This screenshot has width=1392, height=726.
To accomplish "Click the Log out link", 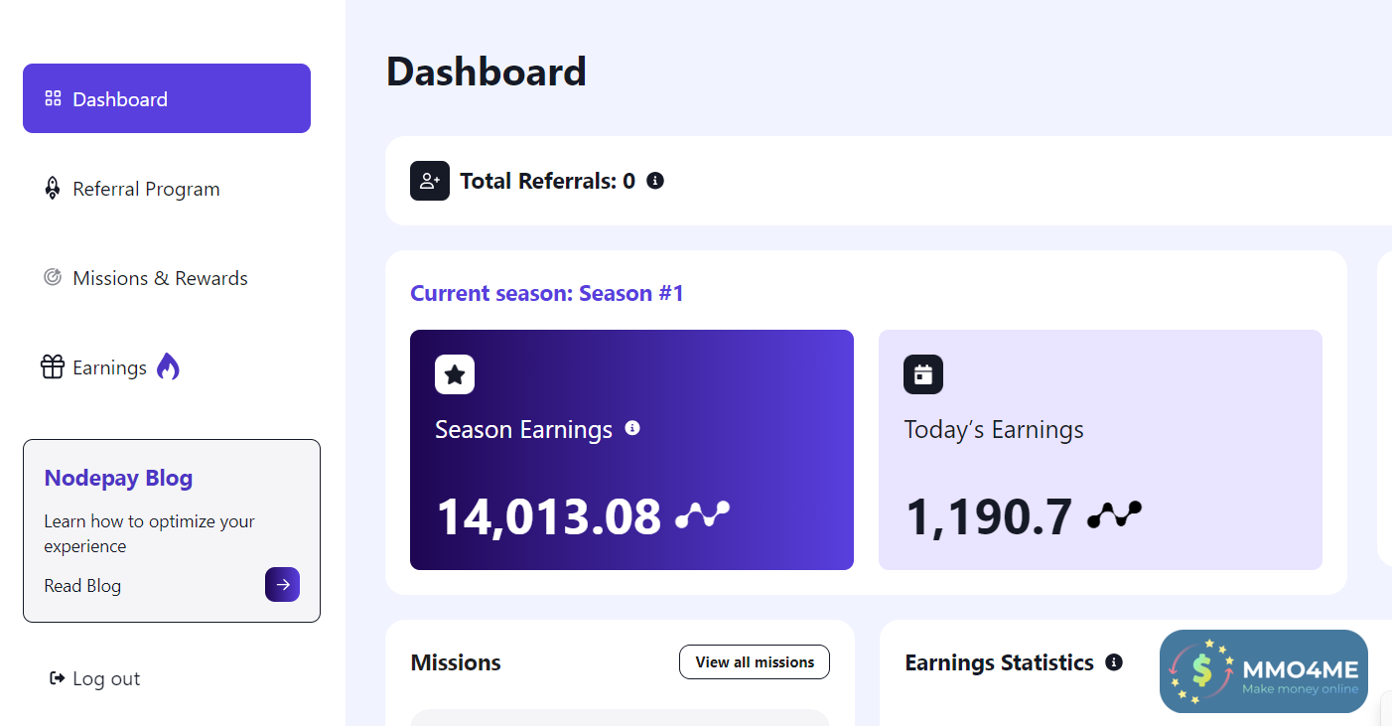I will pos(106,679).
